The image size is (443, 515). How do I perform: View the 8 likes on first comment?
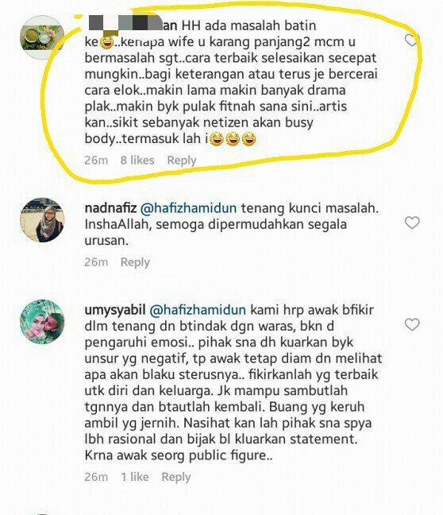[137, 161]
